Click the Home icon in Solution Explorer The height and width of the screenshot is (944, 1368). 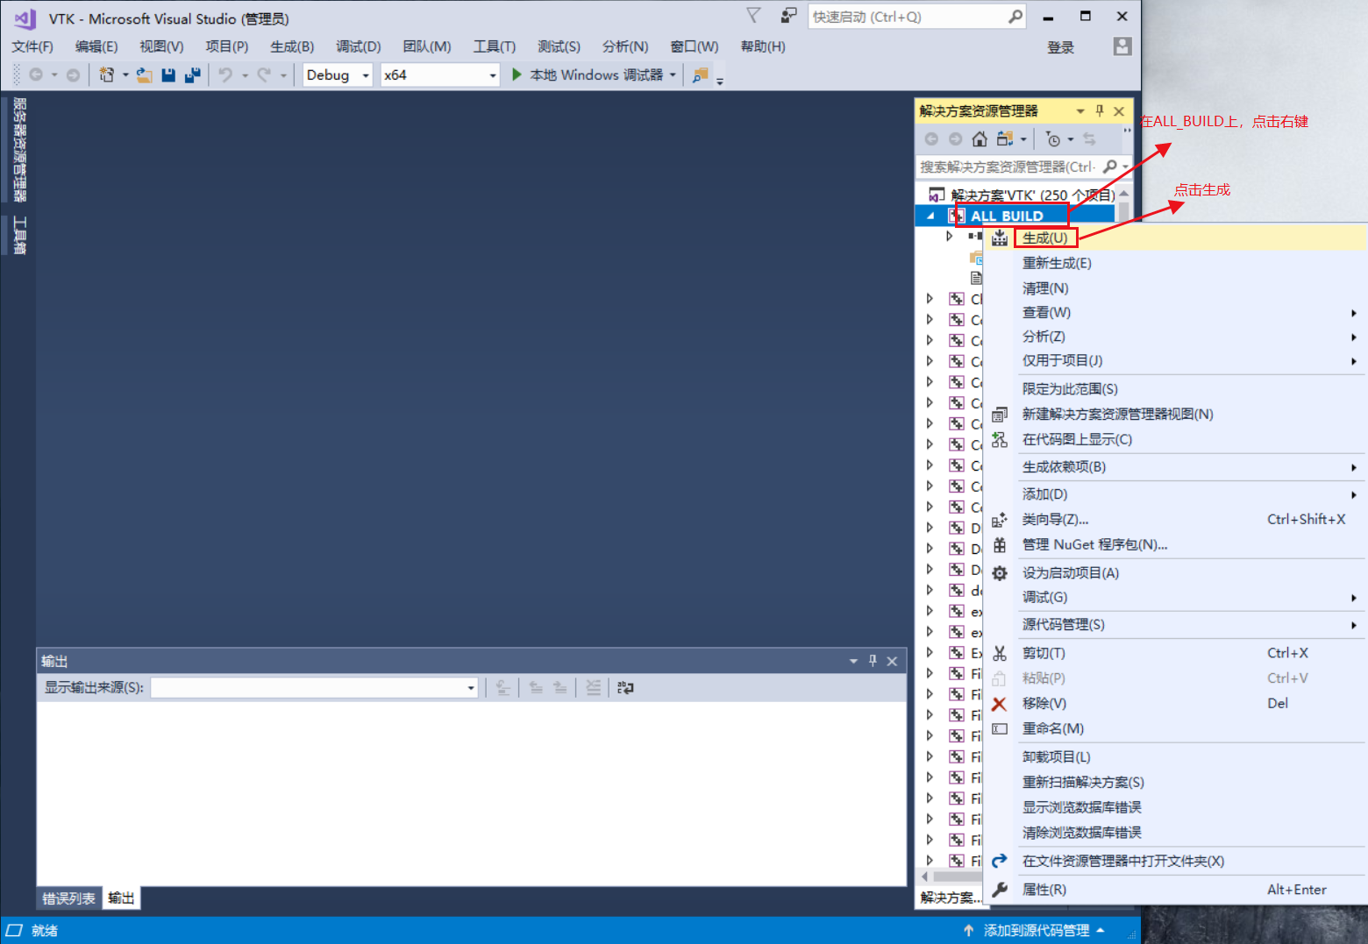(x=979, y=138)
